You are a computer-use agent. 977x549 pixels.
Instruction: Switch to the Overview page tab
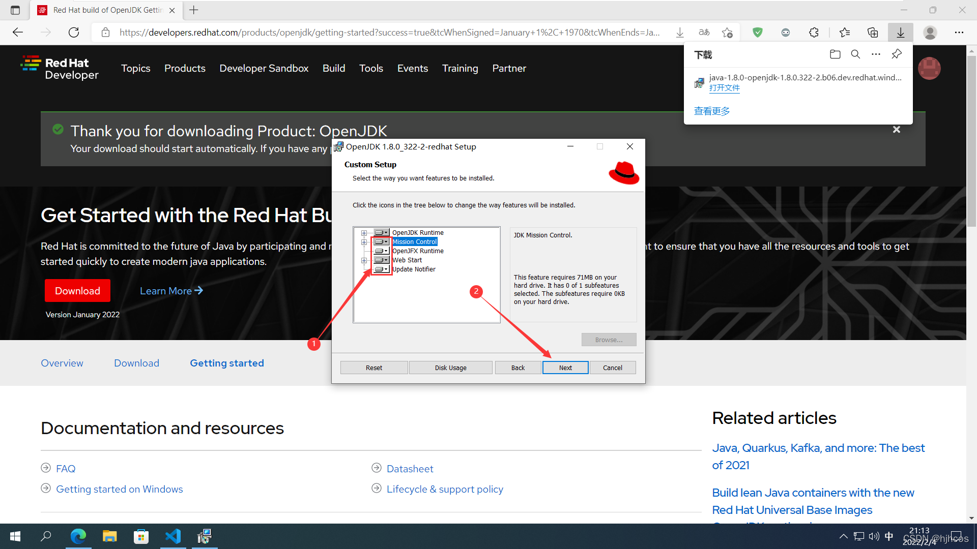[62, 363]
